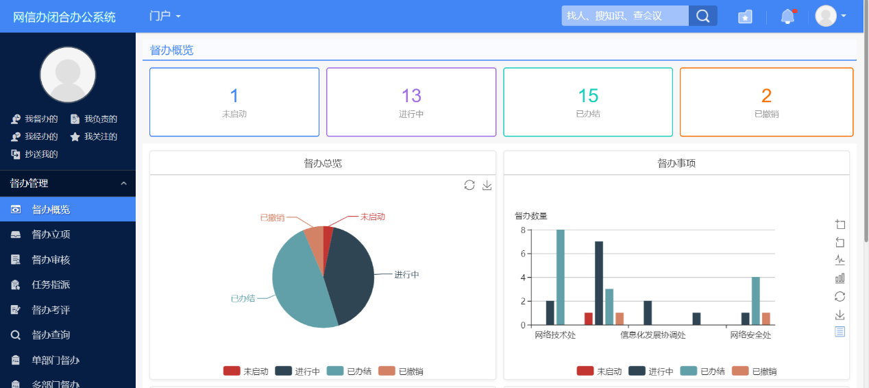This screenshot has width=869, height=388.
Task: Switch 督办事项 chart to line view
Action: (840, 260)
